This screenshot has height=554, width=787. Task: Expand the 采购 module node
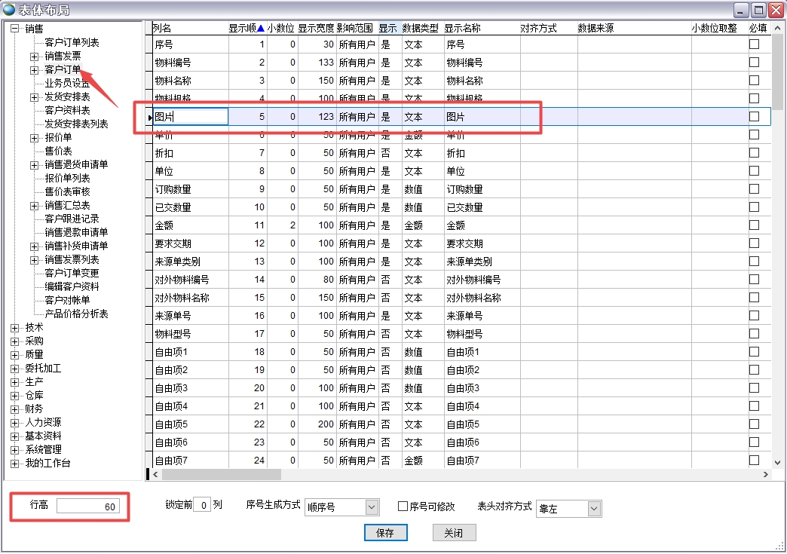(14, 341)
